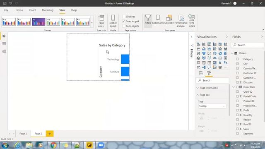Collapse the Fields pane chevron

point(262,37)
